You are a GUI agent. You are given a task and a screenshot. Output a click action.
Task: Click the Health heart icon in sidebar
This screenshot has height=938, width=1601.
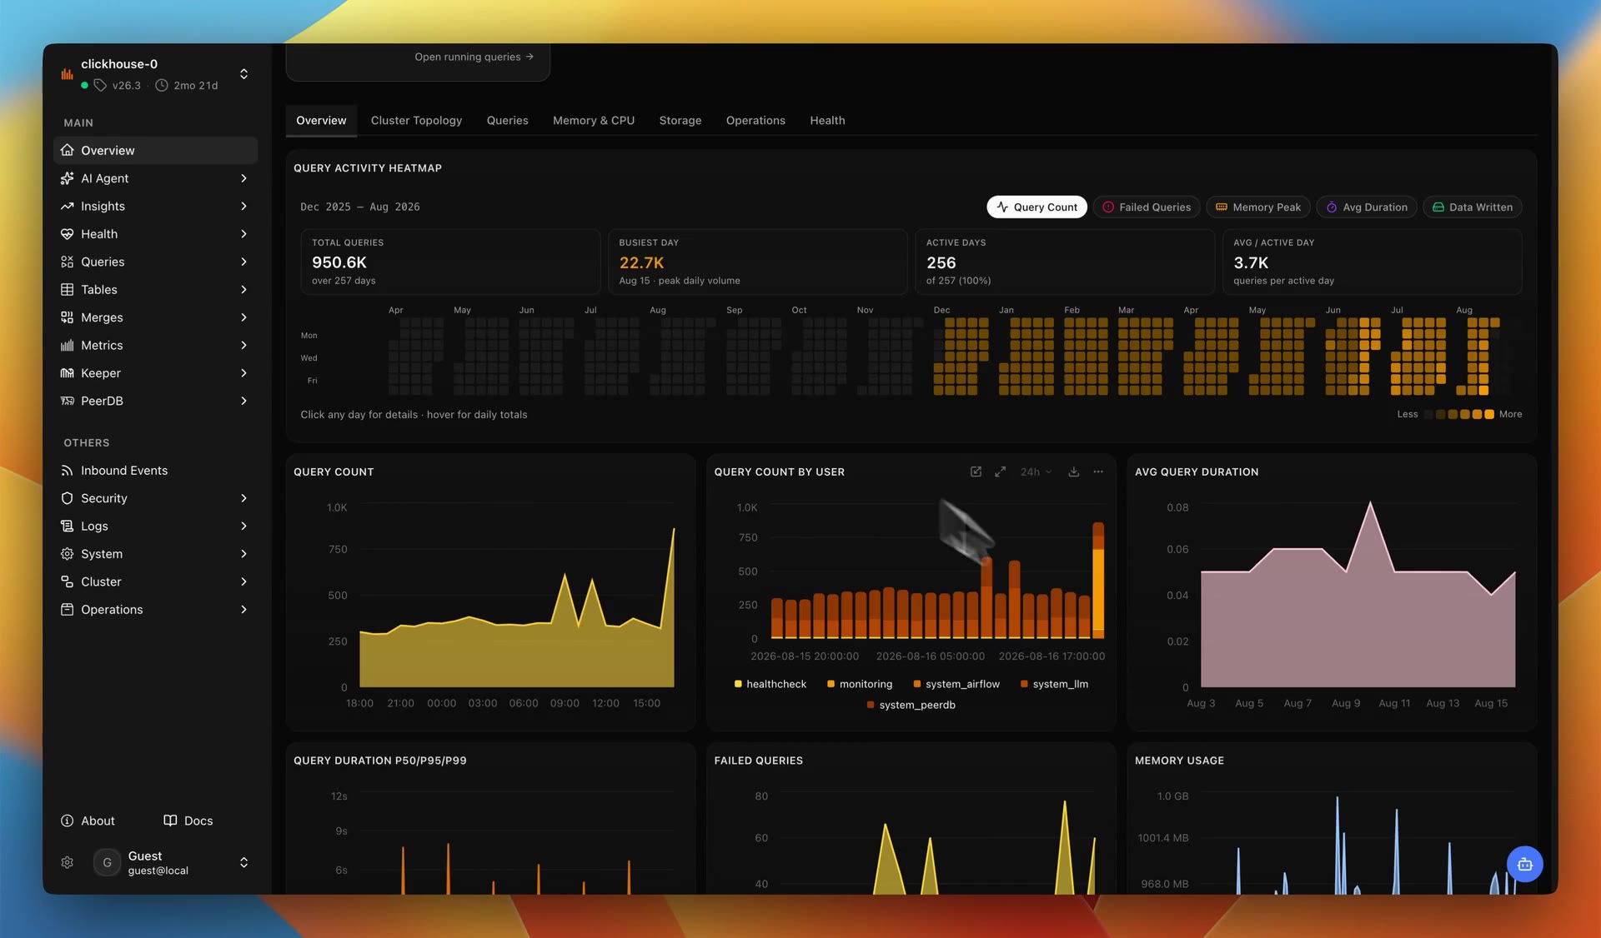pos(67,234)
